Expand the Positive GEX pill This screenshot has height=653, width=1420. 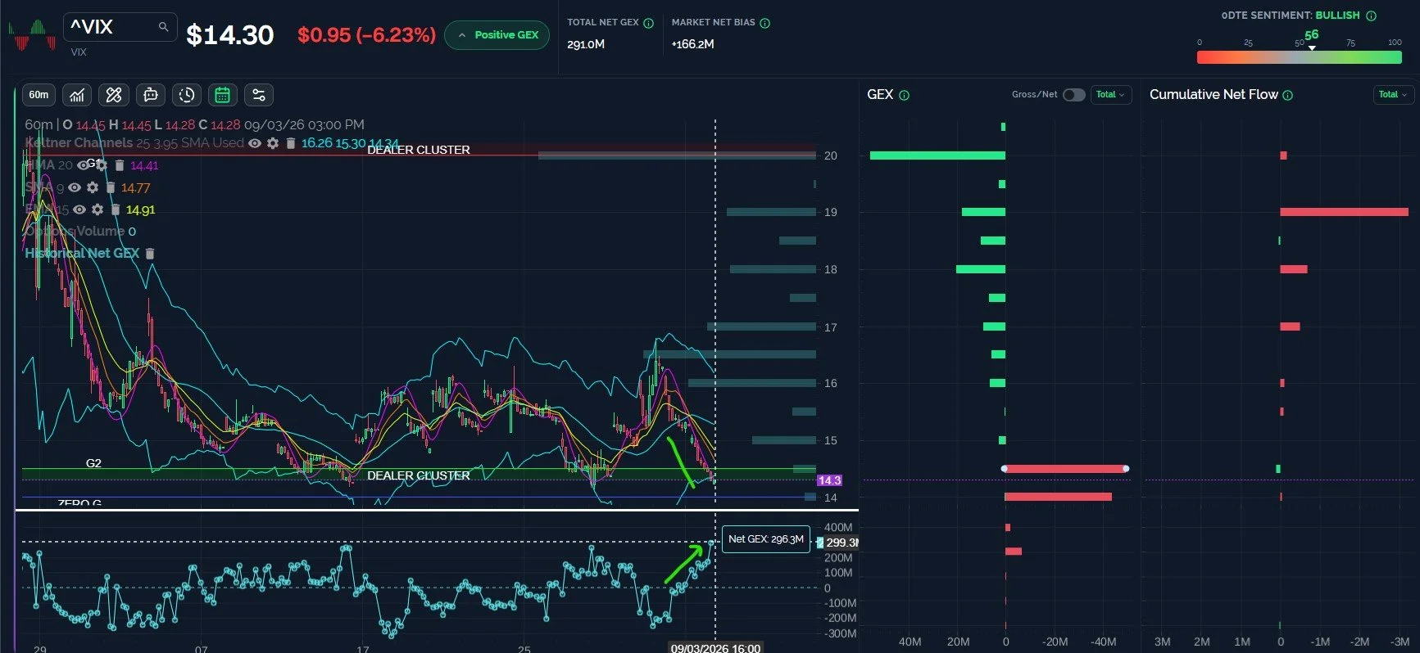(x=497, y=35)
